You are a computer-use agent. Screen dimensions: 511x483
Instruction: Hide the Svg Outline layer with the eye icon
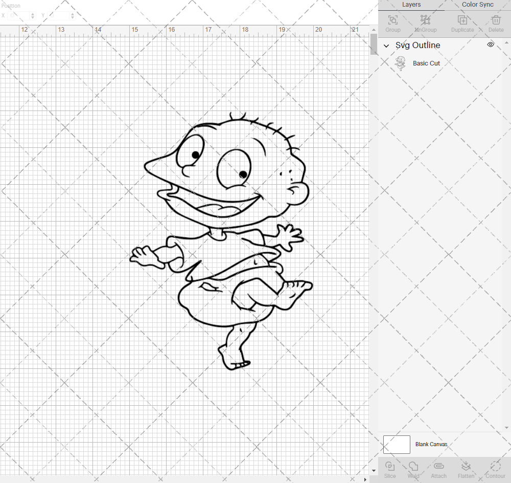click(x=490, y=45)
